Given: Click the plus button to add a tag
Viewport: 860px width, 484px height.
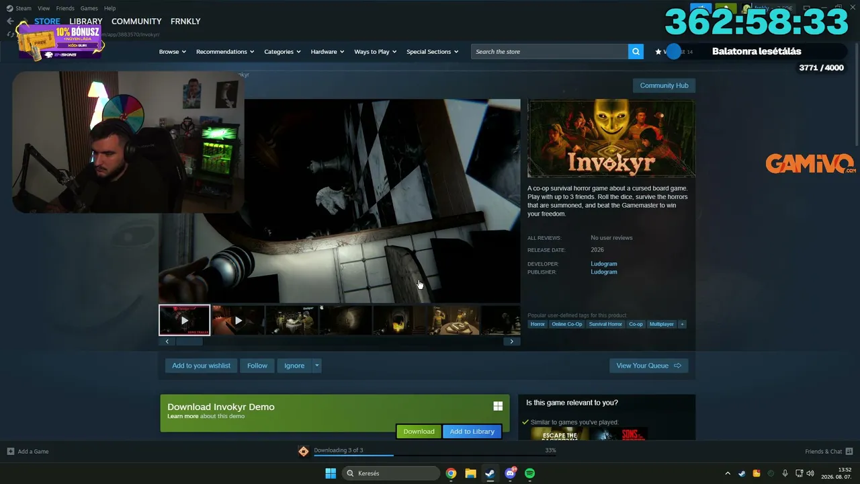Looking at the screenshot, I should point(682,324).
